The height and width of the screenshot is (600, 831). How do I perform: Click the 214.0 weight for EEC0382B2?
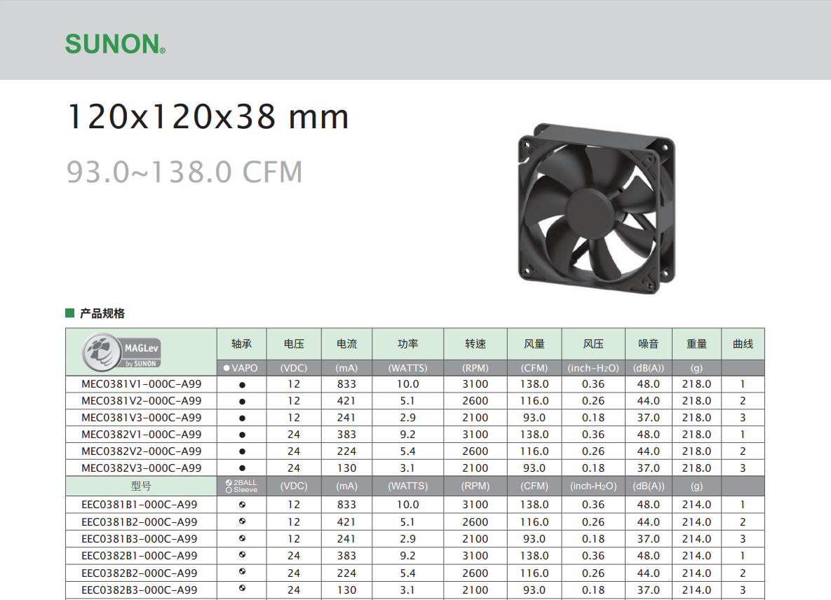pyautogui.click(x=696, y=573)
